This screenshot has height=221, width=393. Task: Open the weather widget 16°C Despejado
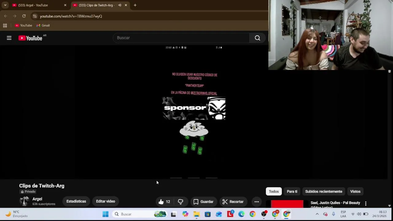16,214
